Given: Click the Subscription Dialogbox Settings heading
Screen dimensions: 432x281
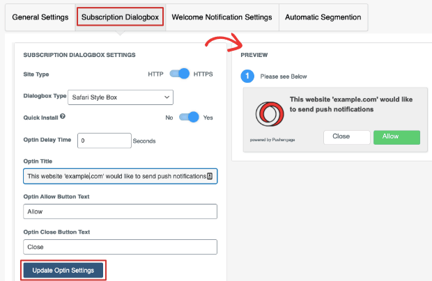Looking at the screenshot, I should coord(79,55).
